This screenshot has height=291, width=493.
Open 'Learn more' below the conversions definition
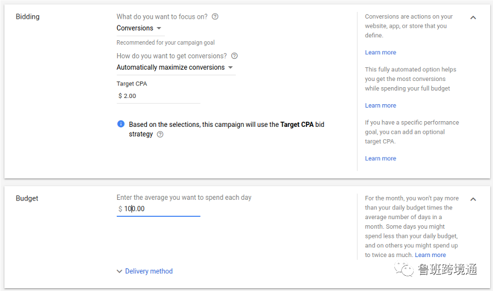pyautogui.click(x=380, y=53)
